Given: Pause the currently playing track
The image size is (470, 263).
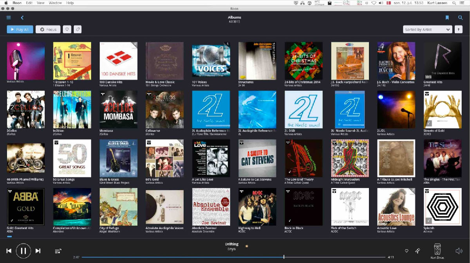Looking at the screenshot, I should point(23,251).
